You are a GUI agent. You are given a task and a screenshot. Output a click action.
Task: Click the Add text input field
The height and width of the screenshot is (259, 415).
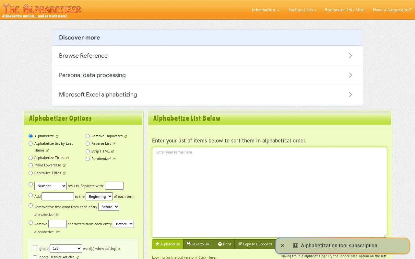click(x=58, y=197)
